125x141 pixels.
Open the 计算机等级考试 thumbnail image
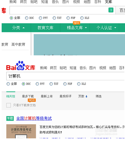pyautogui.click(x=21, y=131)
